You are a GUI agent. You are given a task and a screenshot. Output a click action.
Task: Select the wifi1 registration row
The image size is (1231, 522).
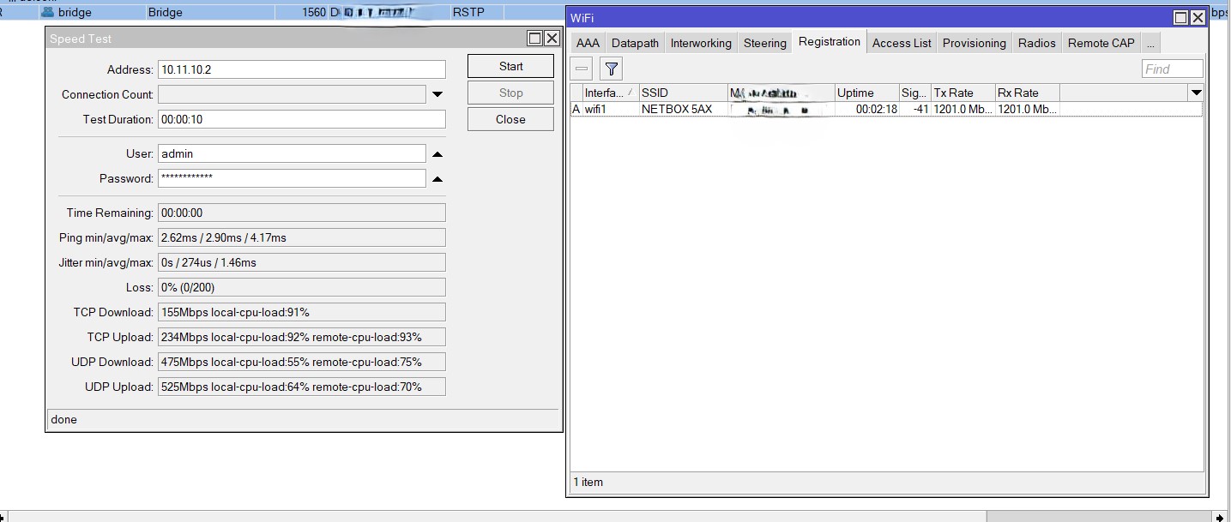click(886, 110)
